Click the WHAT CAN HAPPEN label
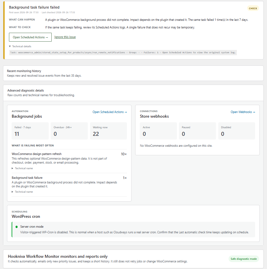Viewport: 267px width, 269px height. pos(22,20)
